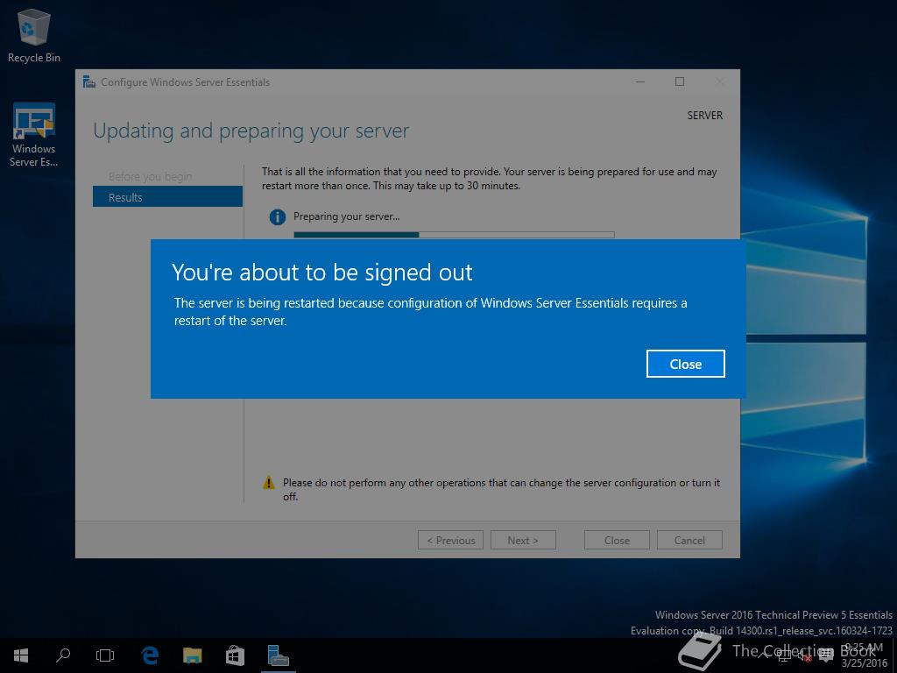
Task: Select the Server Essentials taskbar window icon
Action: tap(278, 655)
